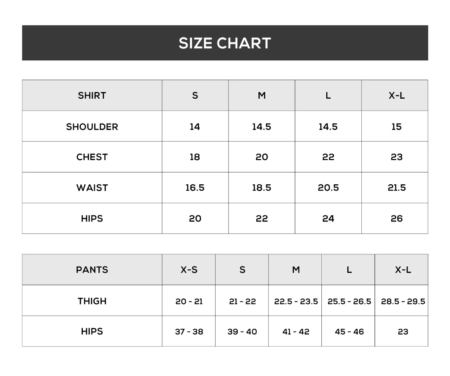The width and height of the screenshot is (450, 376).
Task: Click the SIZE CHART title banner
Action: point(225,43)
